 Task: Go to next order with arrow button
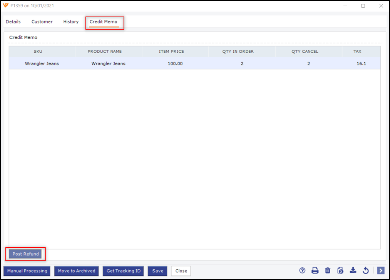(x=381, y=271)
